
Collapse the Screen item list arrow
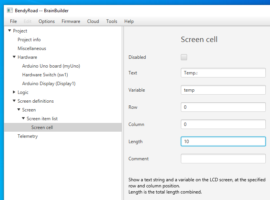click(x=23, y=118)
